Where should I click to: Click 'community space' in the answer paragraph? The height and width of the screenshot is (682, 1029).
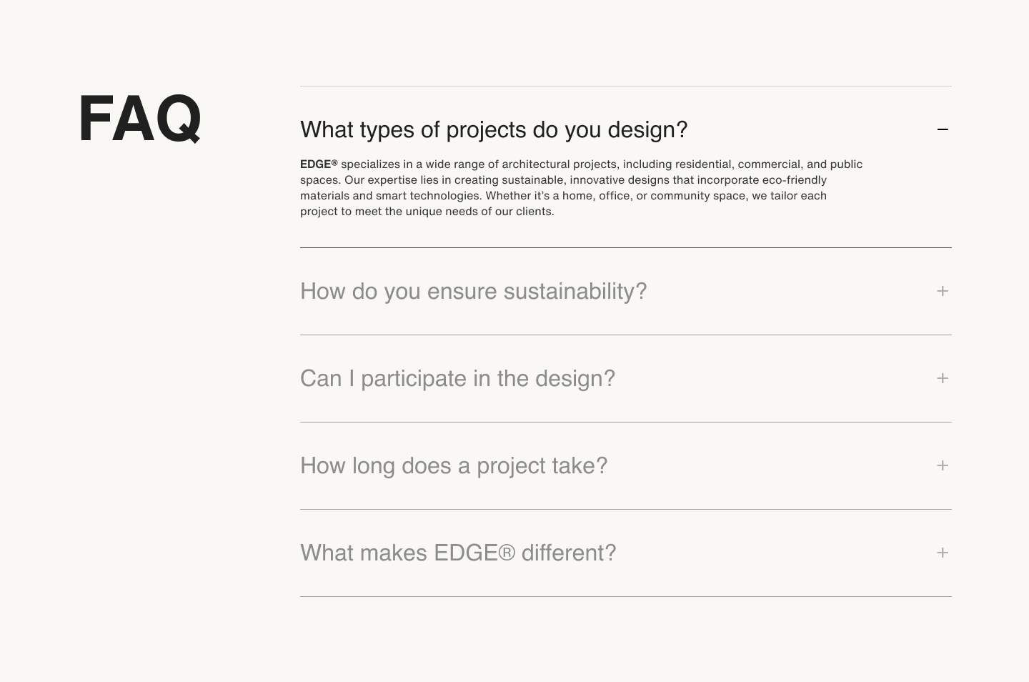coord(697,196)
